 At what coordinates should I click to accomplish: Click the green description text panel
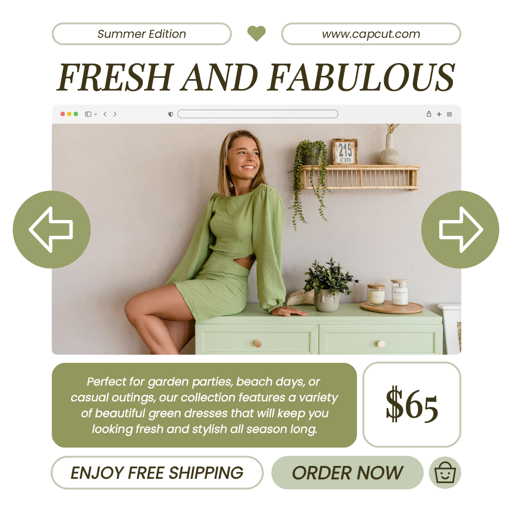click(x=204, y=405)
